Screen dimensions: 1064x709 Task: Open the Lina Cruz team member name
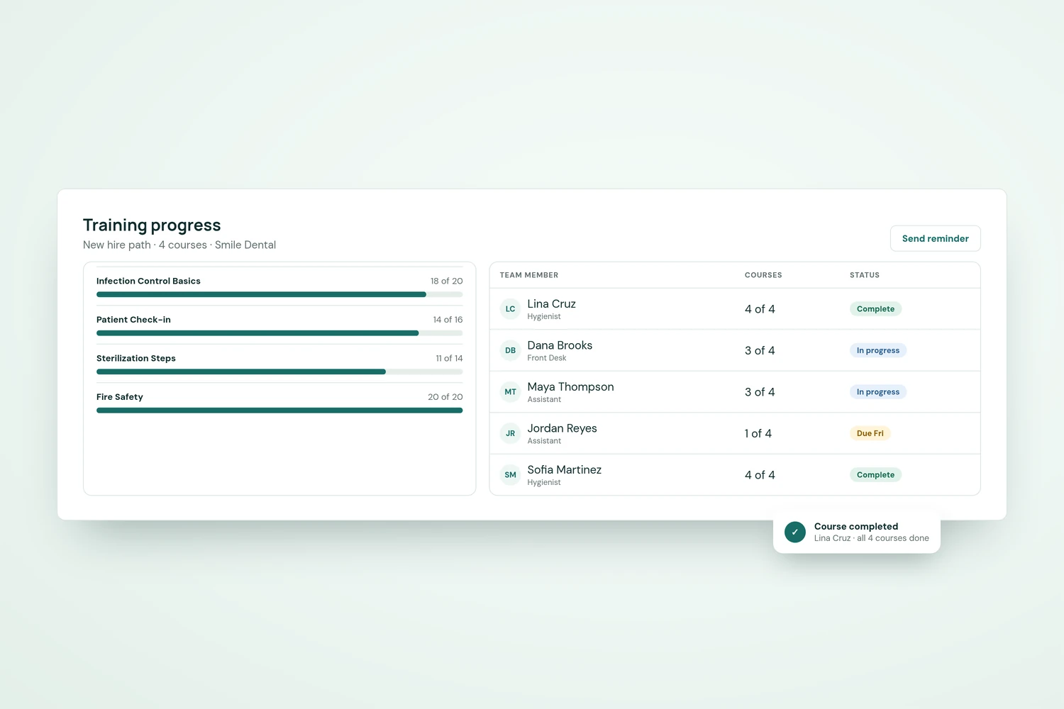551,303
